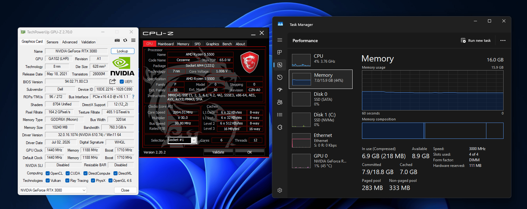The image size is (527, 209).
Task: Click the GPU-Z title bar app icon
Action: [x=23, y=32]
